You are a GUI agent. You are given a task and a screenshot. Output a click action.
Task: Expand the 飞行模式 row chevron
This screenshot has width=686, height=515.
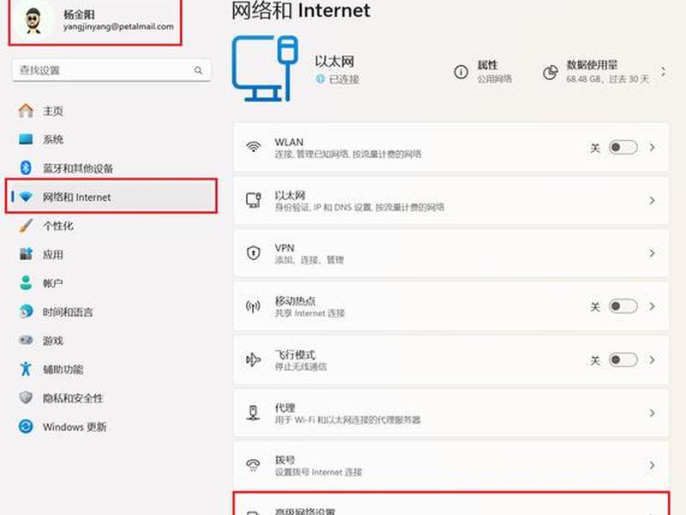coord(652,360)
